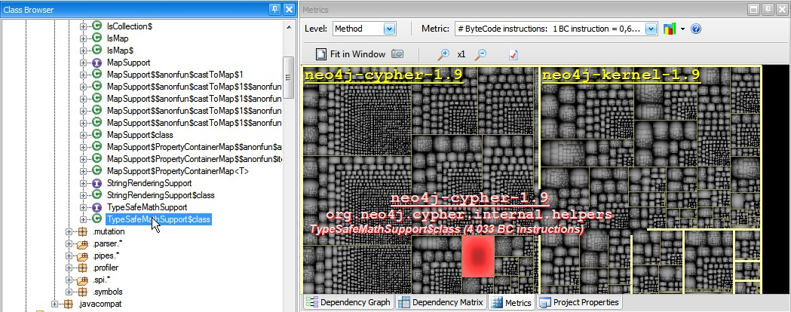This screenshot has width=791, height=312.
Task: Click the package icon beside .mutation
Action: pyautogui.click(x=83, y=231)
